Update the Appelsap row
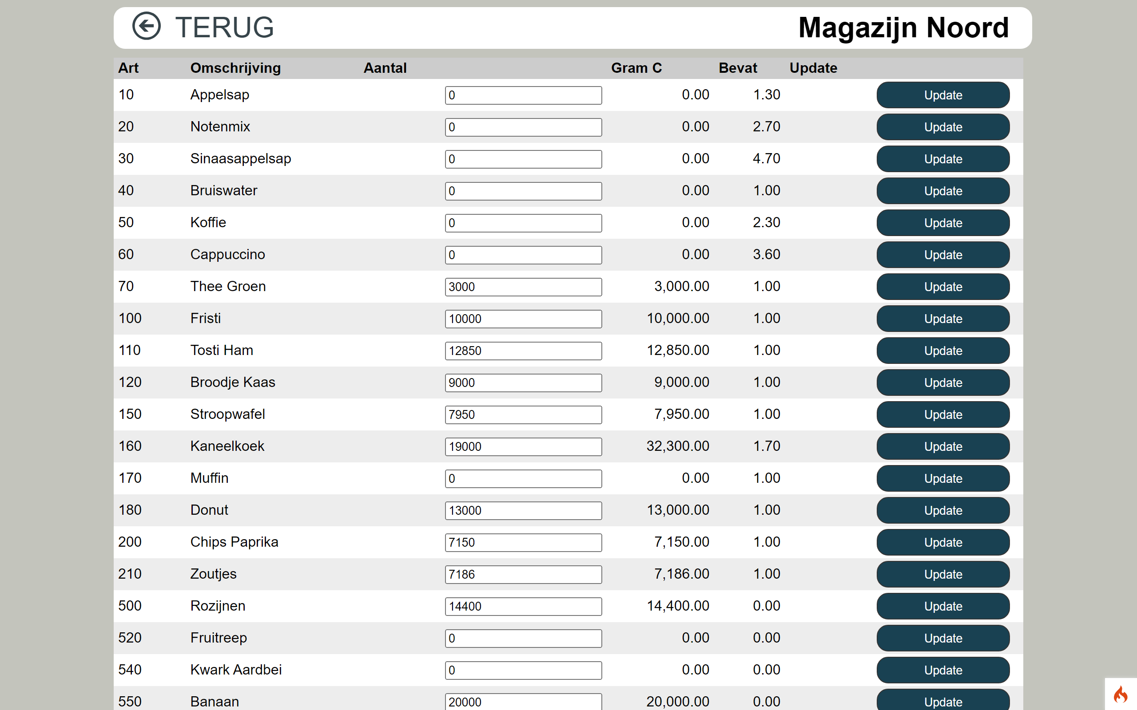 click(943, 95)
